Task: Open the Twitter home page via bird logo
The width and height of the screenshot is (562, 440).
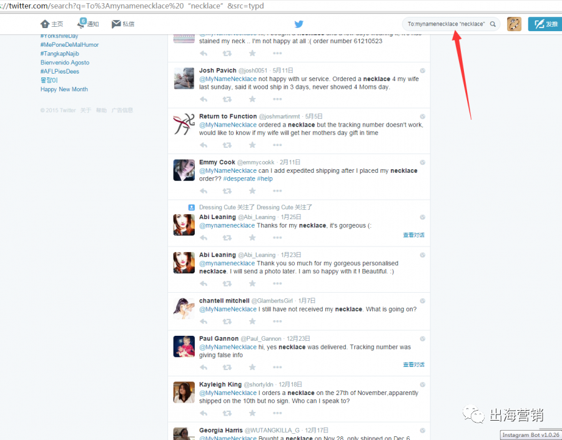Action: pyautogui.click(x=298, y=24)
